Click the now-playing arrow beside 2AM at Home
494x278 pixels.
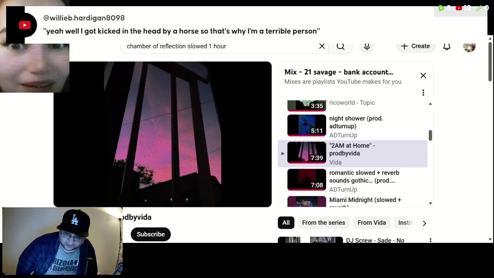pyautogui.click(x=283, y=154)
